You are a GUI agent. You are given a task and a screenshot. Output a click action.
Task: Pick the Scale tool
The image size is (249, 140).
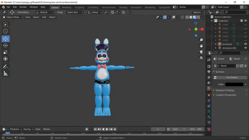[6, 52]
